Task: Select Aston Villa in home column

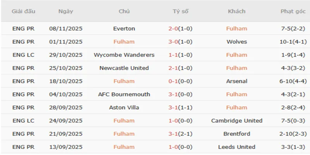Action: [x=124, y=108]
